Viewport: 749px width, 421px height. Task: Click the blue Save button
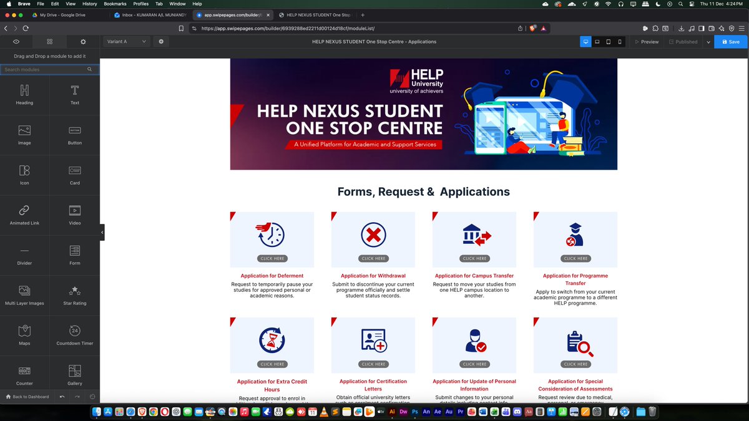point(730,42)
